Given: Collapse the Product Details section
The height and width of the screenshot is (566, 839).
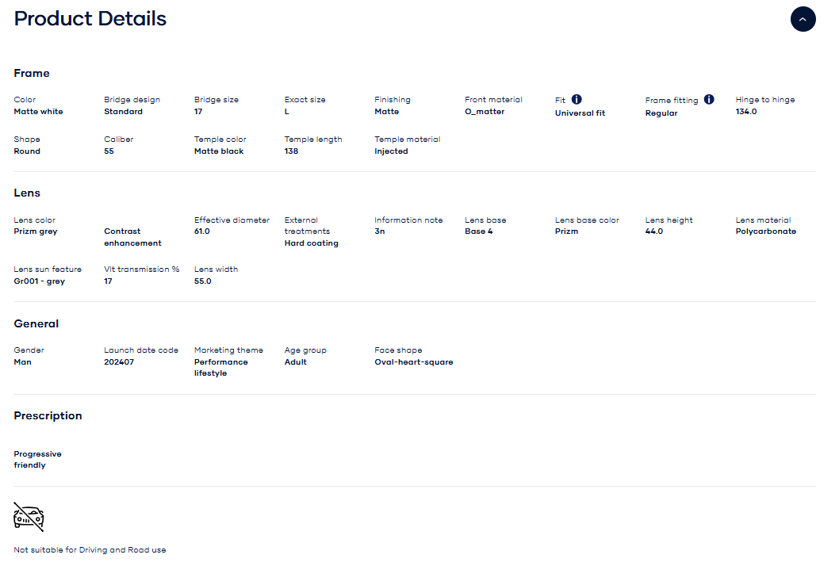Looking at the screenshot, I should (x=803, y=19).
